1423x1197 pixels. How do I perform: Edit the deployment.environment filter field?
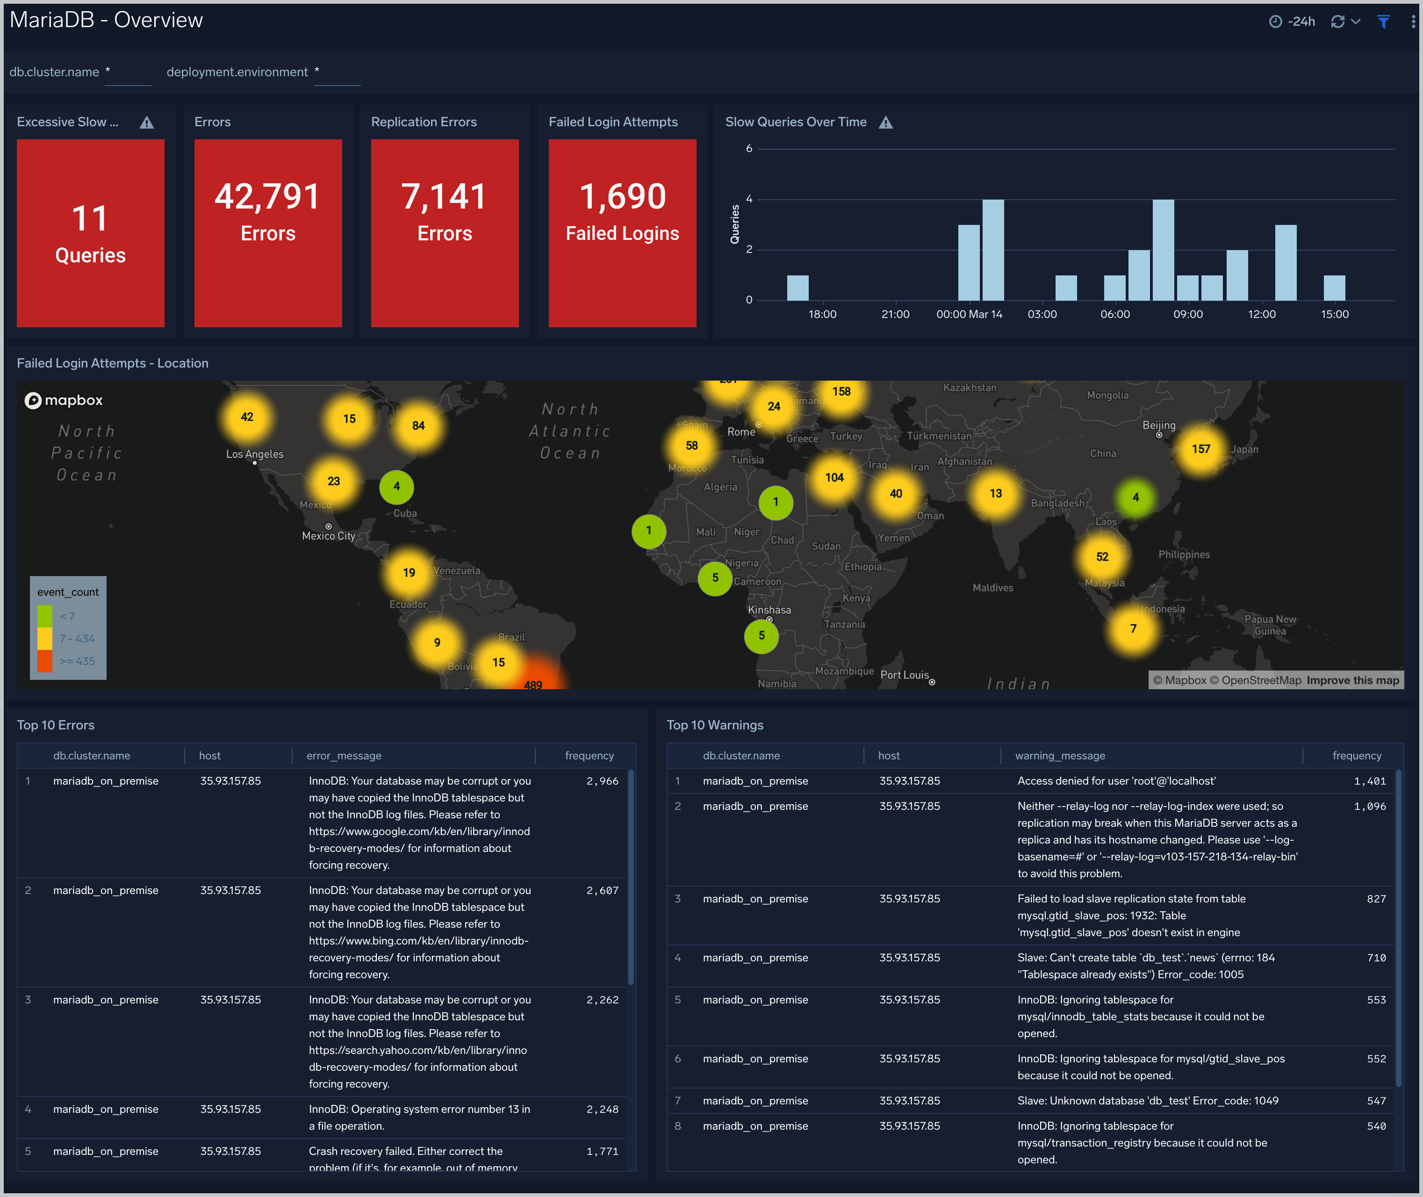pos(337,72)
